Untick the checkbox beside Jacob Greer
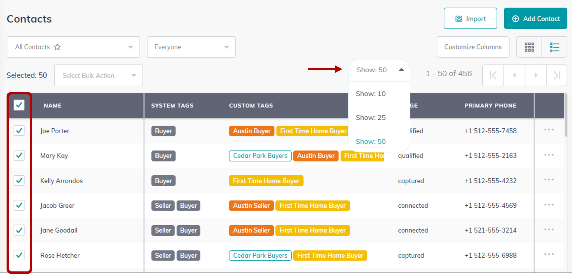 (19, 205)
